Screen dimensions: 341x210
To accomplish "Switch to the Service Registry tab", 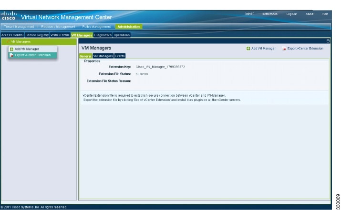I will click(x=37, y=35).
